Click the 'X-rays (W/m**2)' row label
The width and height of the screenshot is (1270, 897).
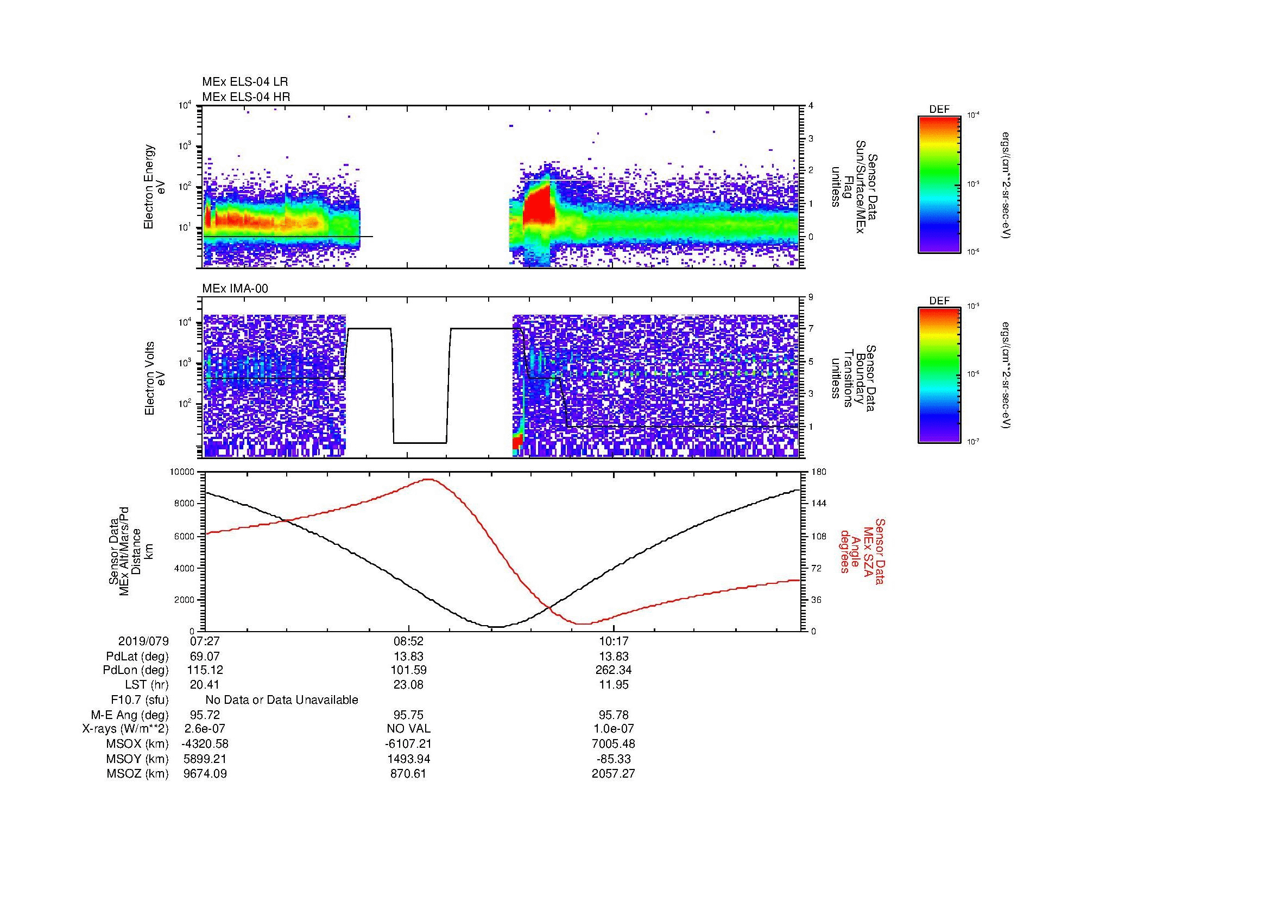[125, 729]
